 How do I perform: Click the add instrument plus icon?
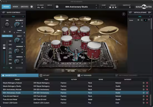[x=124, y=14]
